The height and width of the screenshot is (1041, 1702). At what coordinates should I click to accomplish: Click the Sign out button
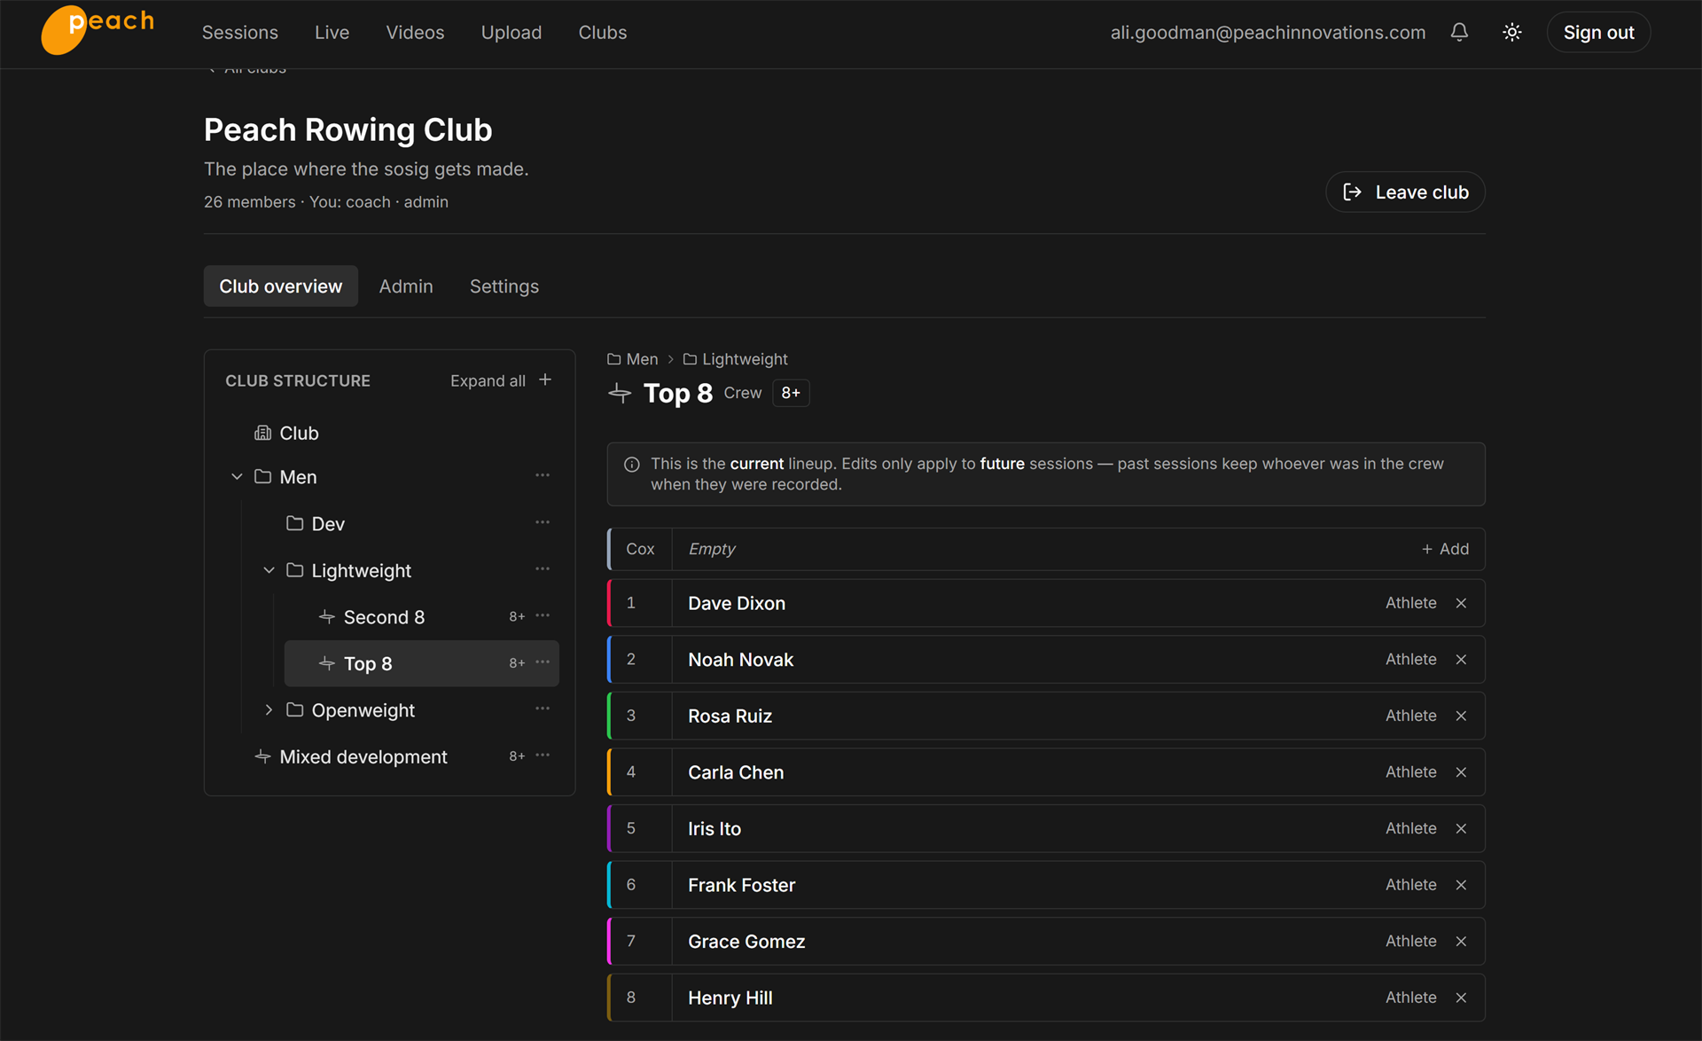(1598, 32)
